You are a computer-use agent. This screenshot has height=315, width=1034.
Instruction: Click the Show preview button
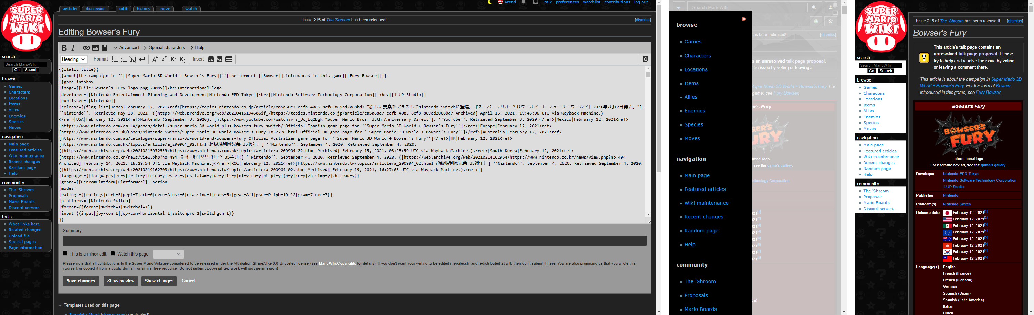[120, 281]
